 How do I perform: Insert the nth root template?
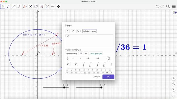click(x=98, y=58)
